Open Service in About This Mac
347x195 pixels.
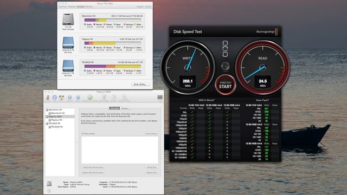point(148,6)
